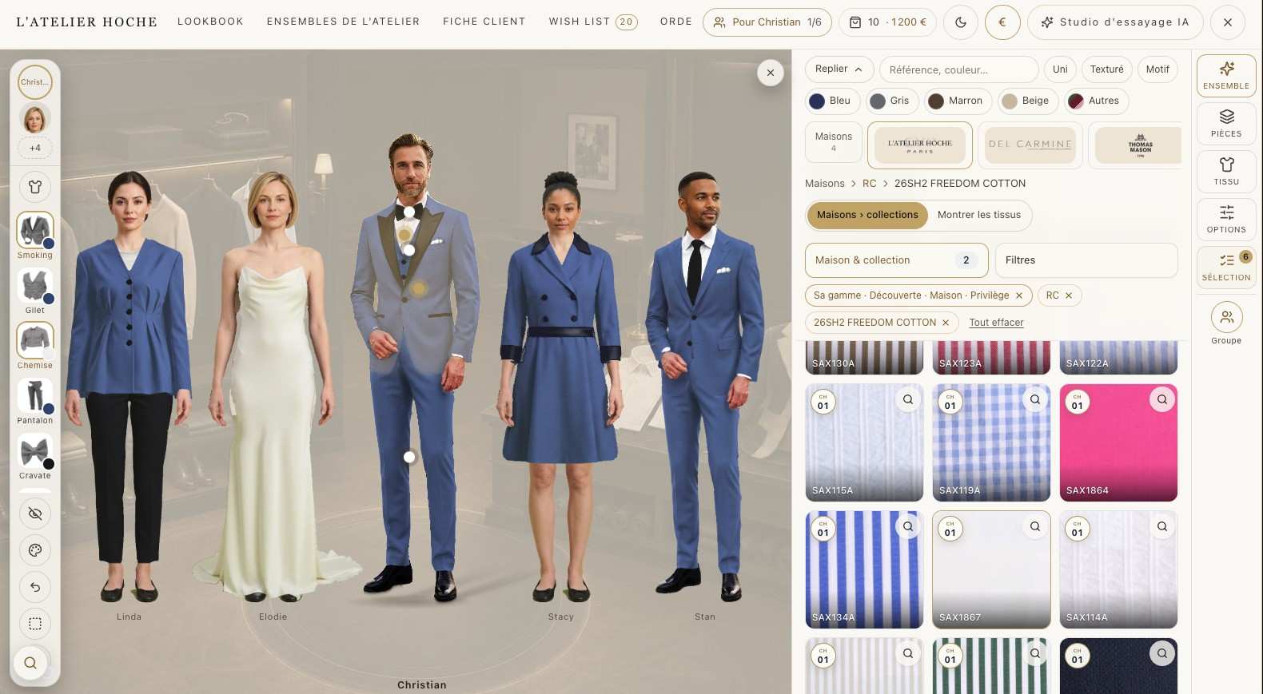Open the OPTIONS sliders panel

click(x=1226, y=220)
